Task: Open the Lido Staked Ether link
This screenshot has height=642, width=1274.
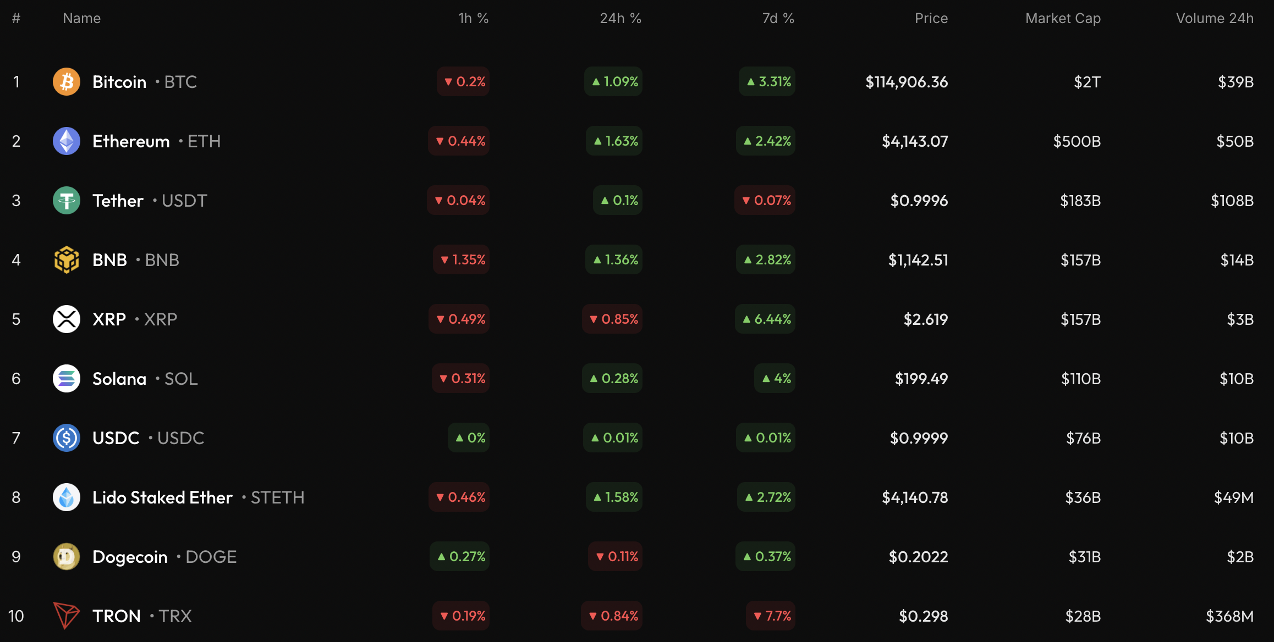Action: point(162,497)
